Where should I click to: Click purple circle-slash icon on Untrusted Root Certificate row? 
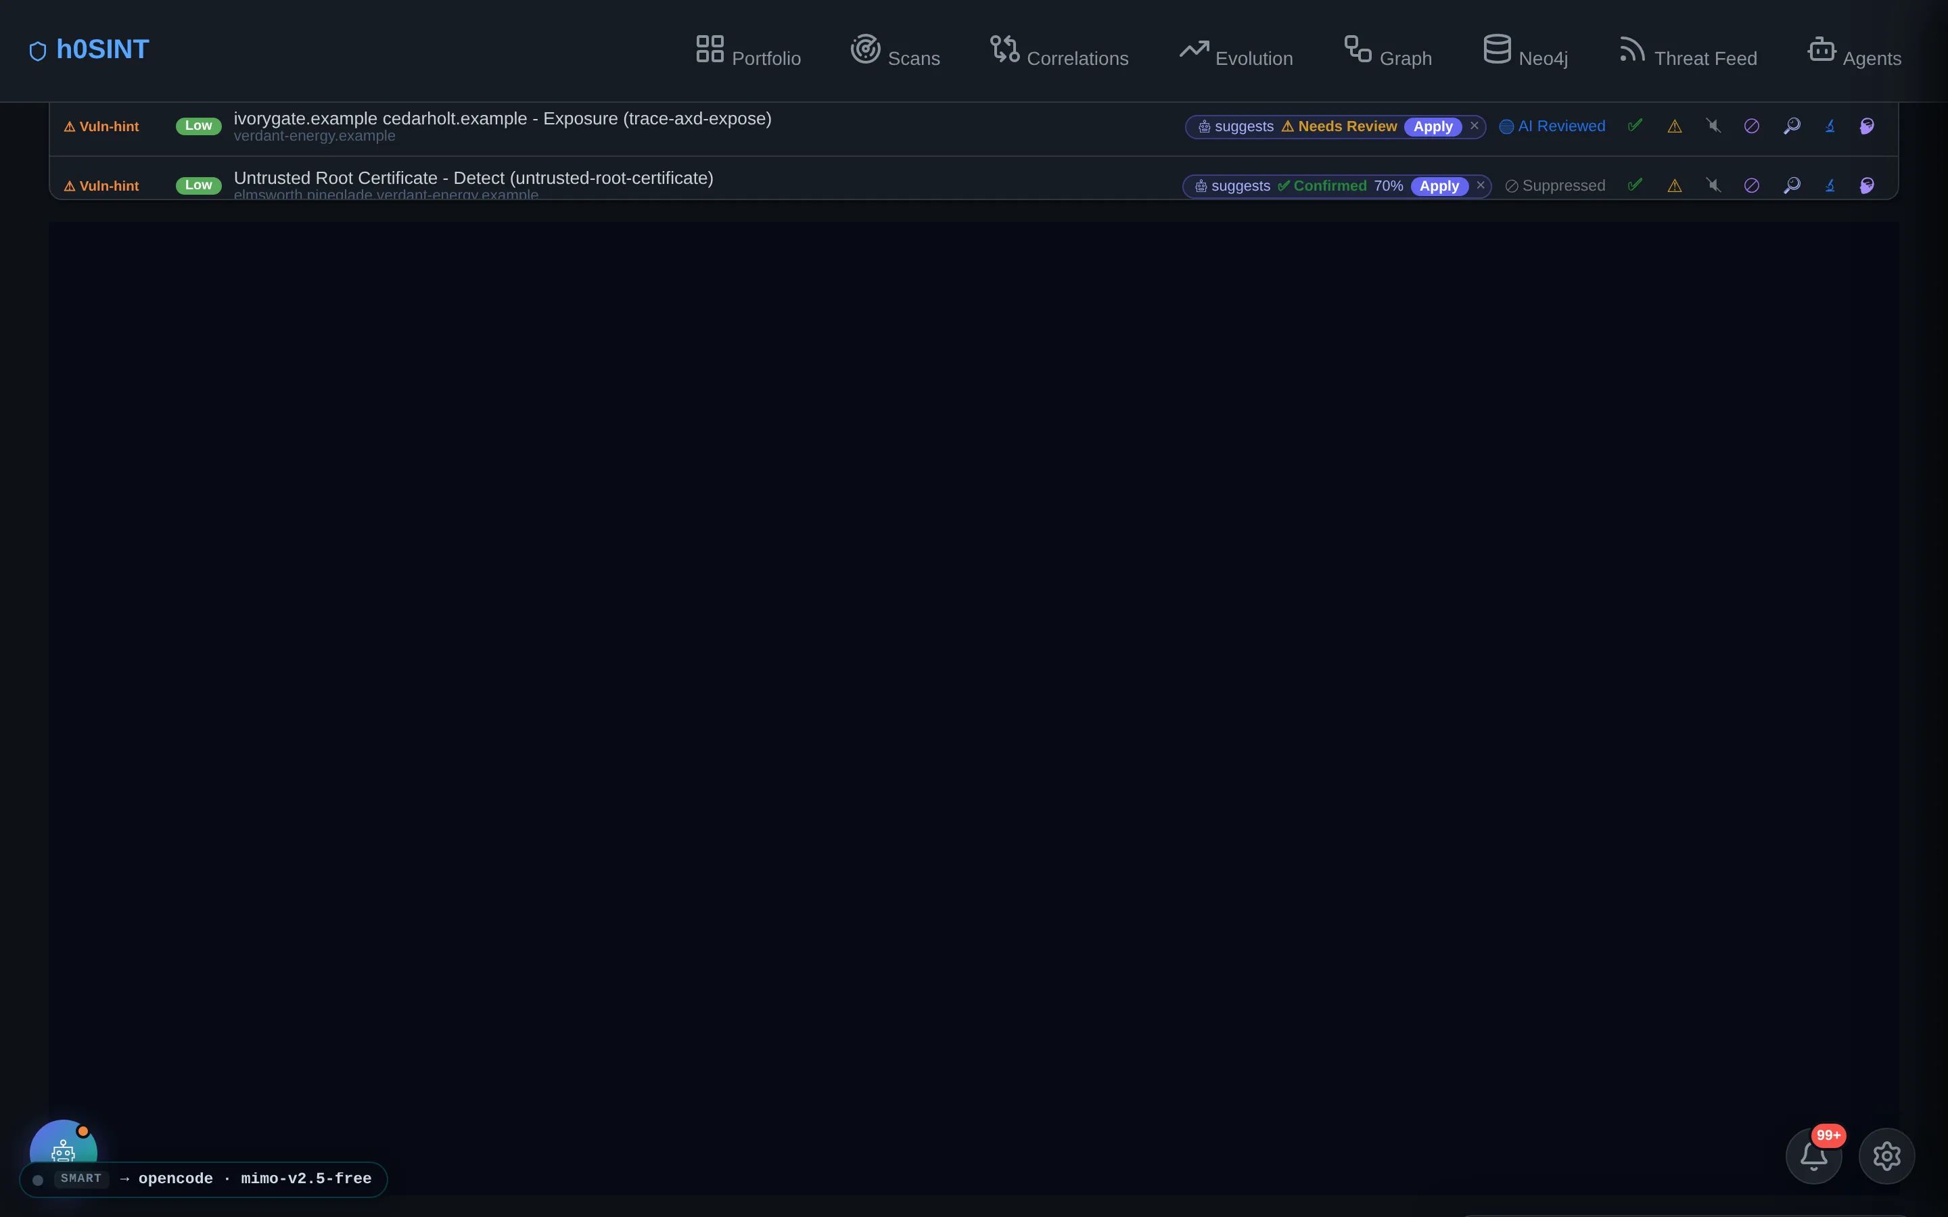1752,186
